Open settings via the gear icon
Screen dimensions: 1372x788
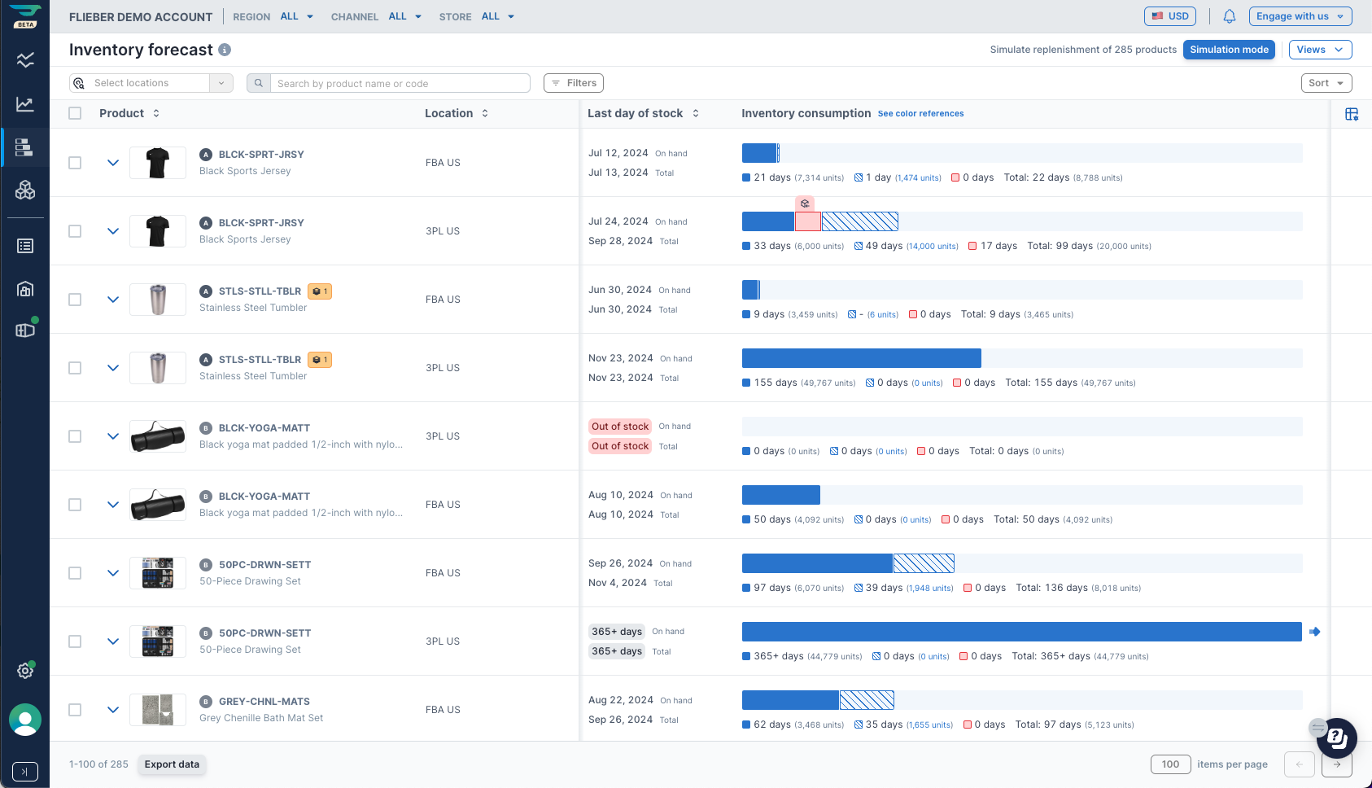click(x=24, y=671)
